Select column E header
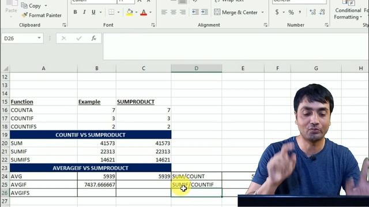This screenshot has width=369, height=207. coord(243,68)
